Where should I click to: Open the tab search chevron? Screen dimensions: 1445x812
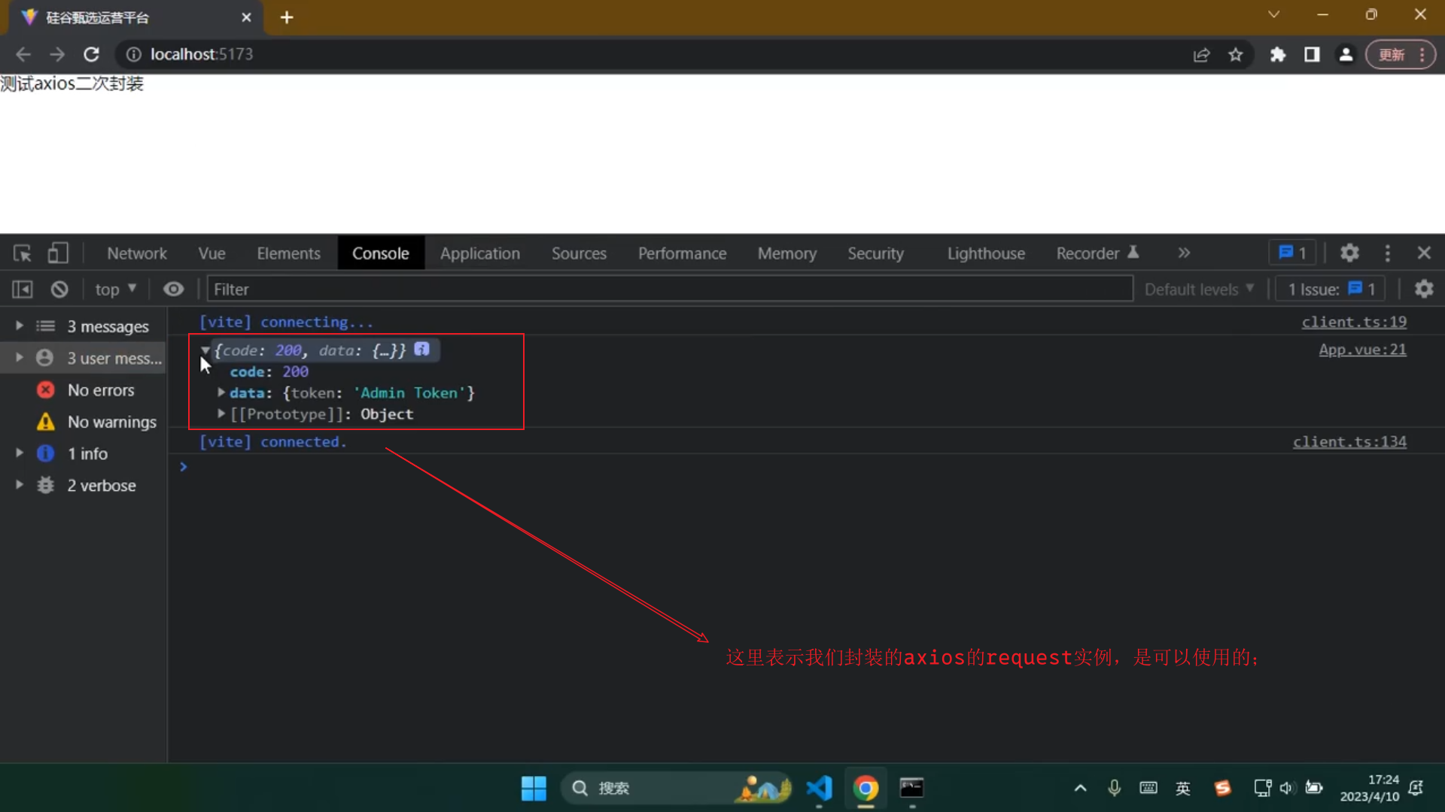pos(1273,14)
